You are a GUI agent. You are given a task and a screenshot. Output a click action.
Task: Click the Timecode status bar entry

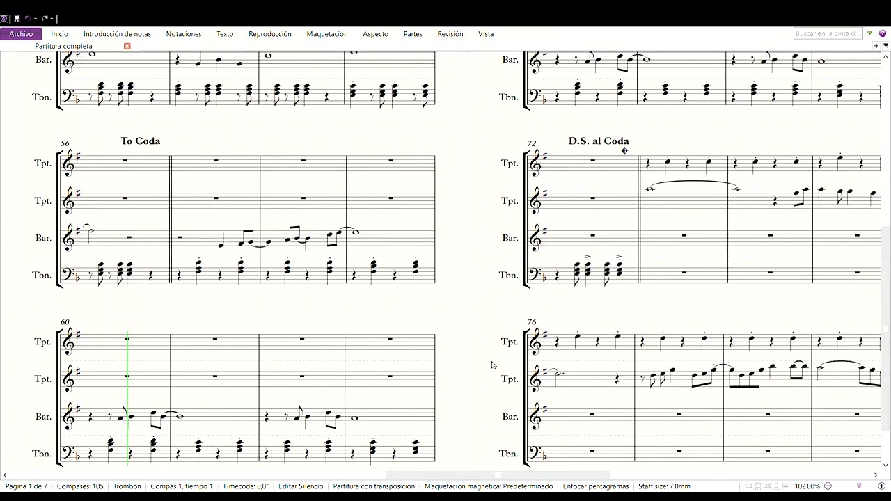[x=246, y=486]
